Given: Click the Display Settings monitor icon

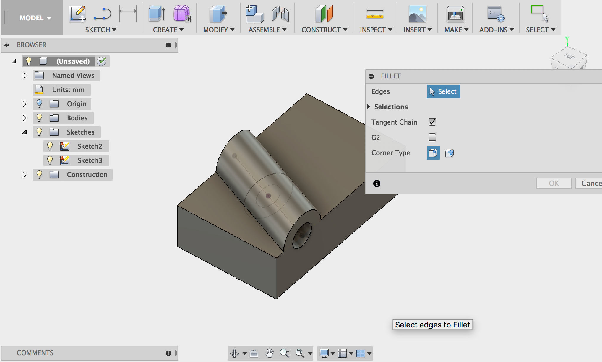Looking at the screenshot, I should click(324, 353).
